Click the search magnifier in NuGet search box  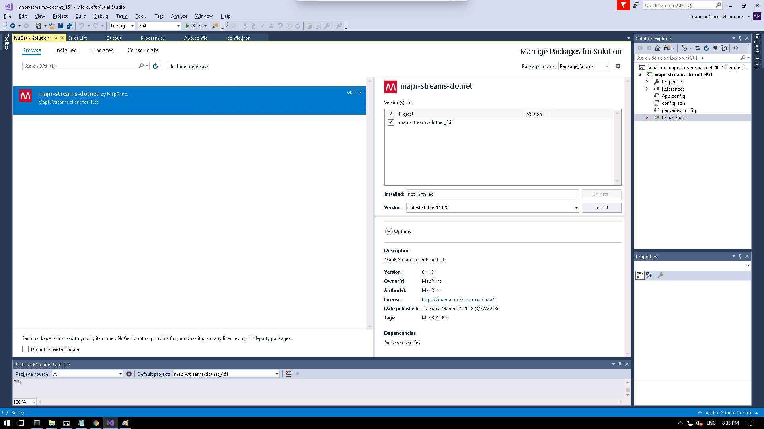tap(141, 66)
